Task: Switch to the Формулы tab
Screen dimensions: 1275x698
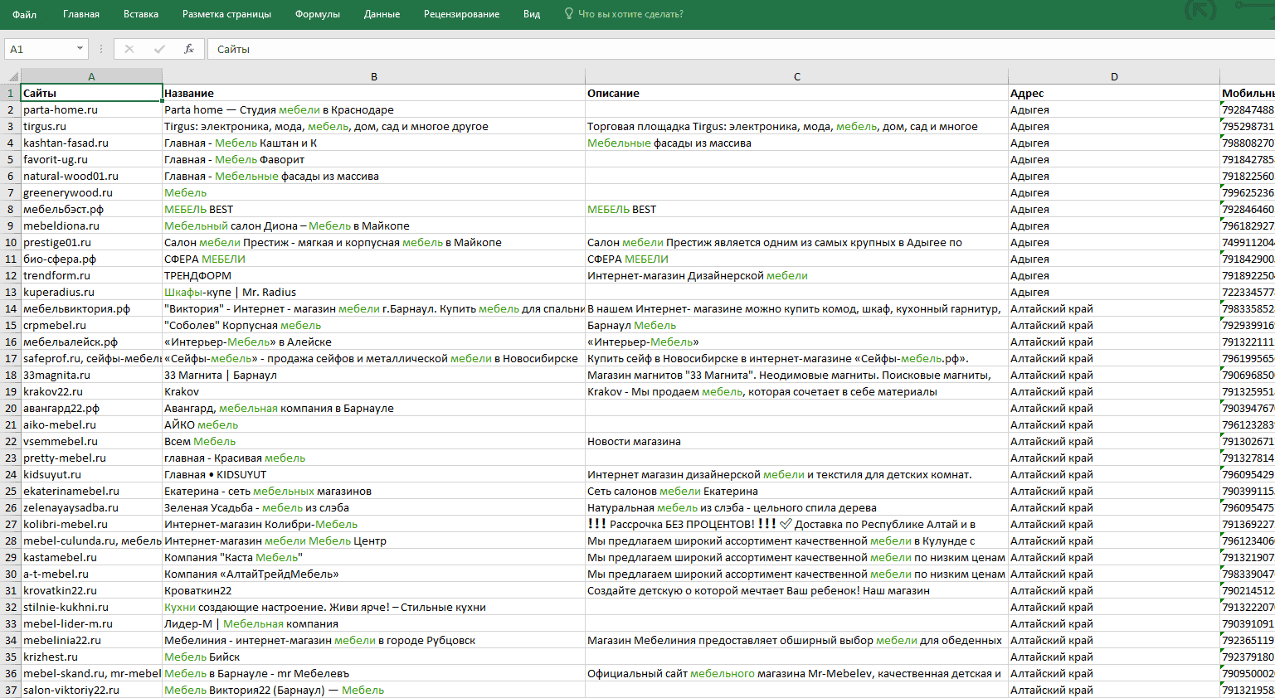Action: pos(318,14)
